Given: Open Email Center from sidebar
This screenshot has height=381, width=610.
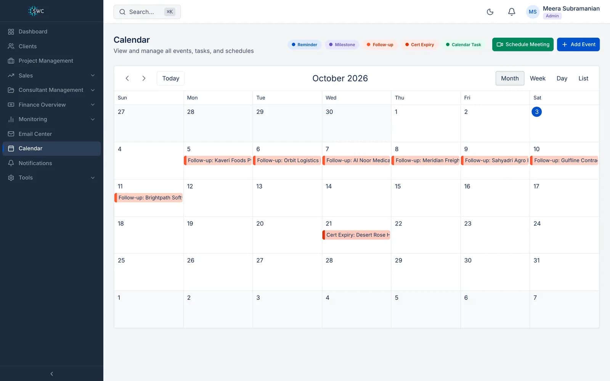Looking at the screenshot, I should (x=51, y=134).
